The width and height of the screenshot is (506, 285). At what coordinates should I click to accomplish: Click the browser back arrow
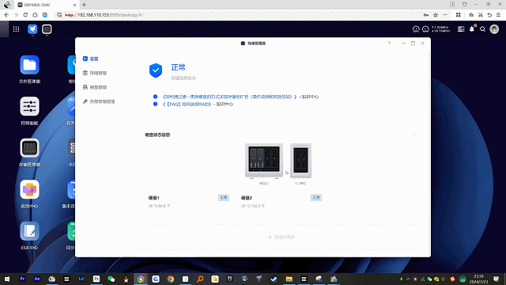6,15
